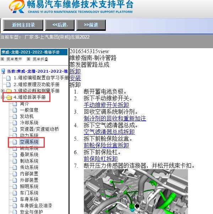Click the page icon beside 制动系统
This screenshot has width=213, height=214.
(x=15, y=161)
